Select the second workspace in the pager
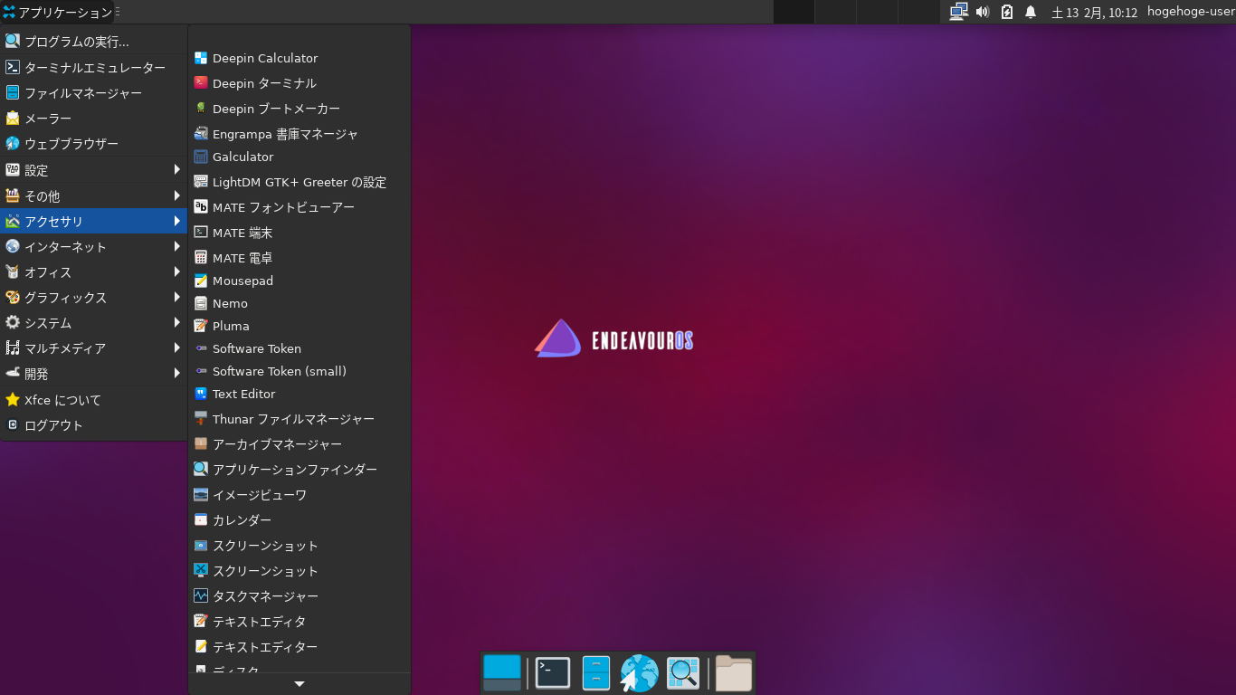1236x695 pixels. tap(835, 12)
